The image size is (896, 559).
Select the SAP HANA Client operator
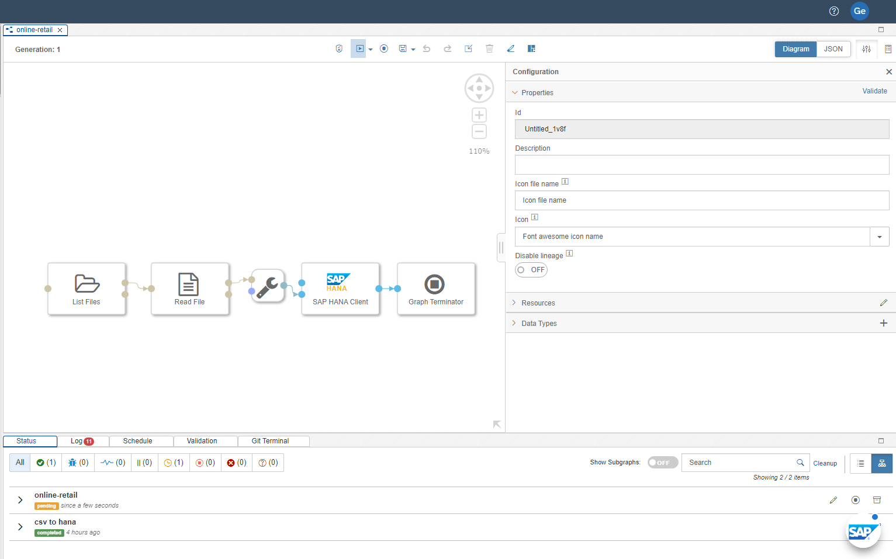pyautogui.click(x=340, y=289)
